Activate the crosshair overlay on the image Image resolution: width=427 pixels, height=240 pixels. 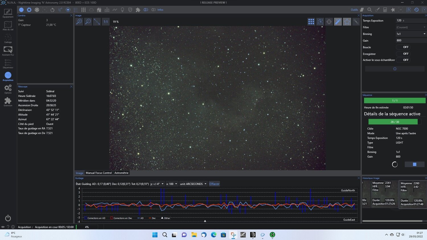point(329,22)
